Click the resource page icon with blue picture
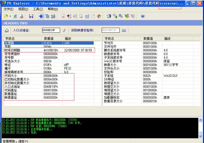 (x=87, y=16)
